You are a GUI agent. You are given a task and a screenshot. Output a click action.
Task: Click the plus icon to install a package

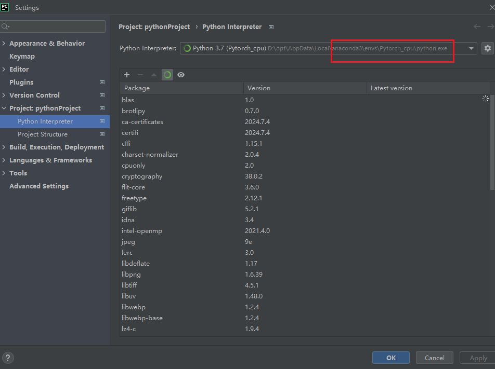(x=127, y=75)
